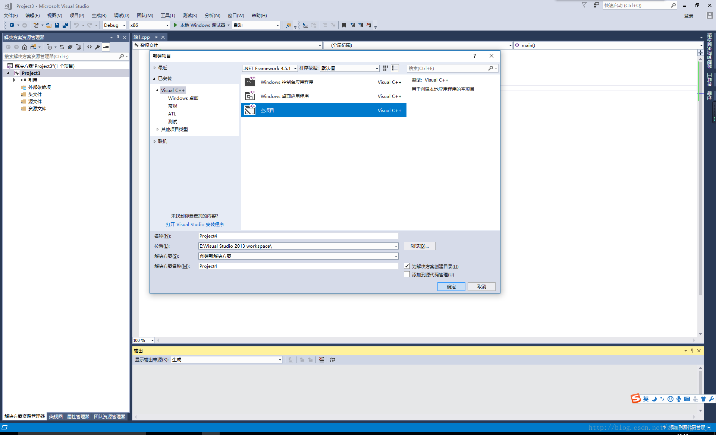The width and height of the screenshot is (716, 435).
Task: Switch to the Property Manager tab
Action: [x=78, y=416]
